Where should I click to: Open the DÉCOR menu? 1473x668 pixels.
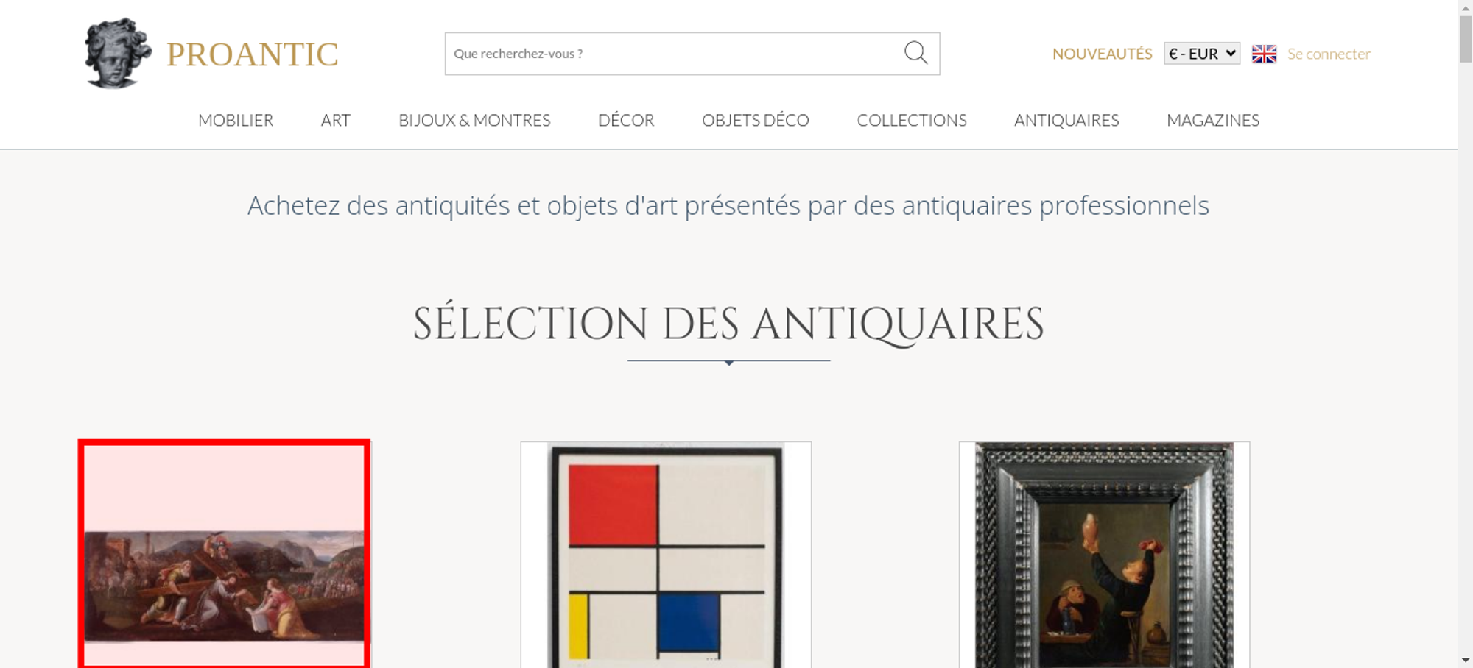tap(626, 120)
